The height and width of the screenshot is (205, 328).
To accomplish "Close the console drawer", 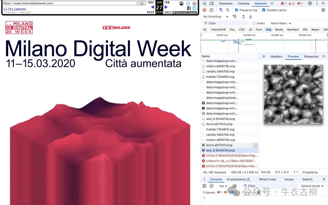I will [324, 179].
